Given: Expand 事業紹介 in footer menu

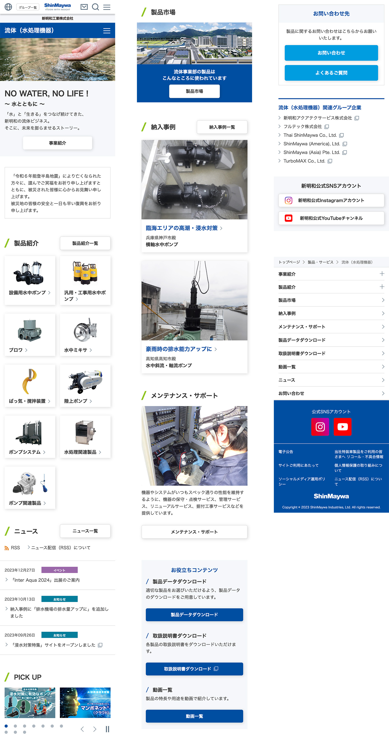Looking at the screenshot, I should pos(382,274).
